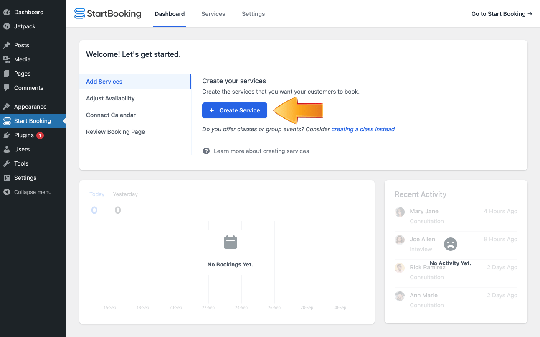
Task: Open Users in the admin sidebar
Action: [22, 149]
